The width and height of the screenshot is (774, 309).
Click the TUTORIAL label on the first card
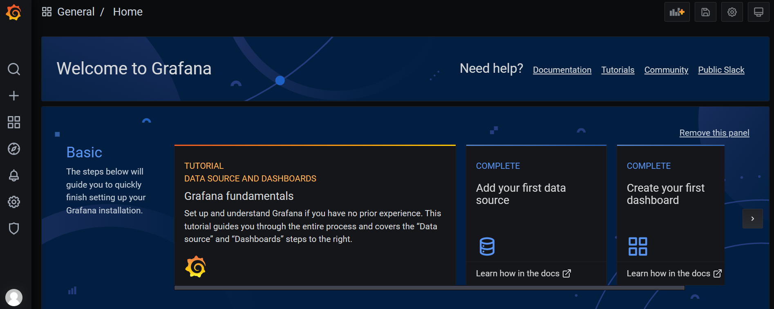pyautogui.click(x=204, y=166)
